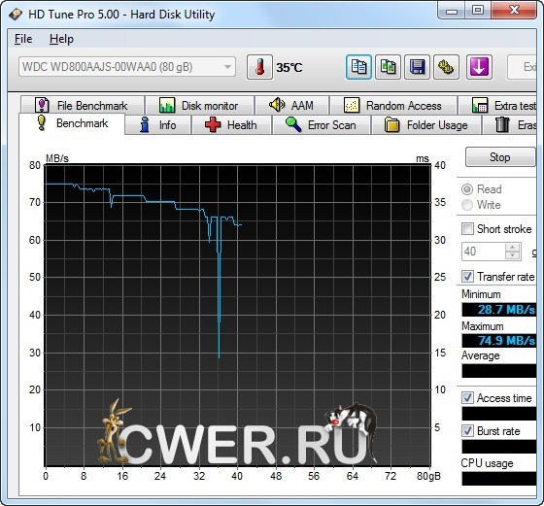Open the Erase tab

509,125
